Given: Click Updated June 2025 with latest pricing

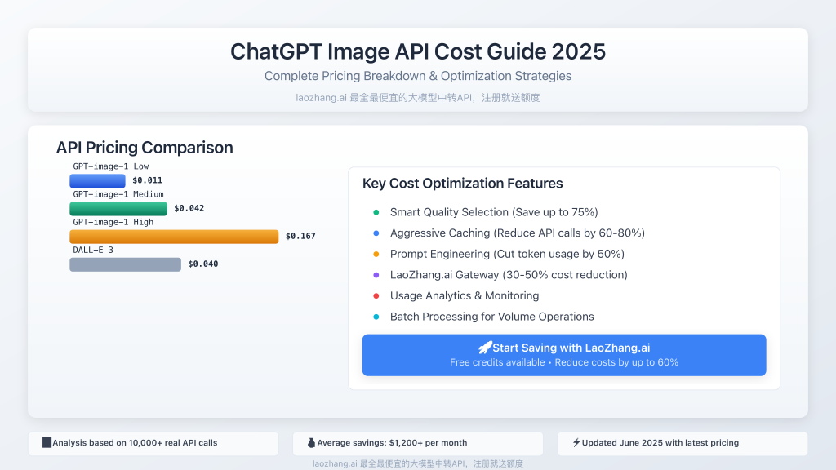Looking at the screenshot, I should pos(660,443).
